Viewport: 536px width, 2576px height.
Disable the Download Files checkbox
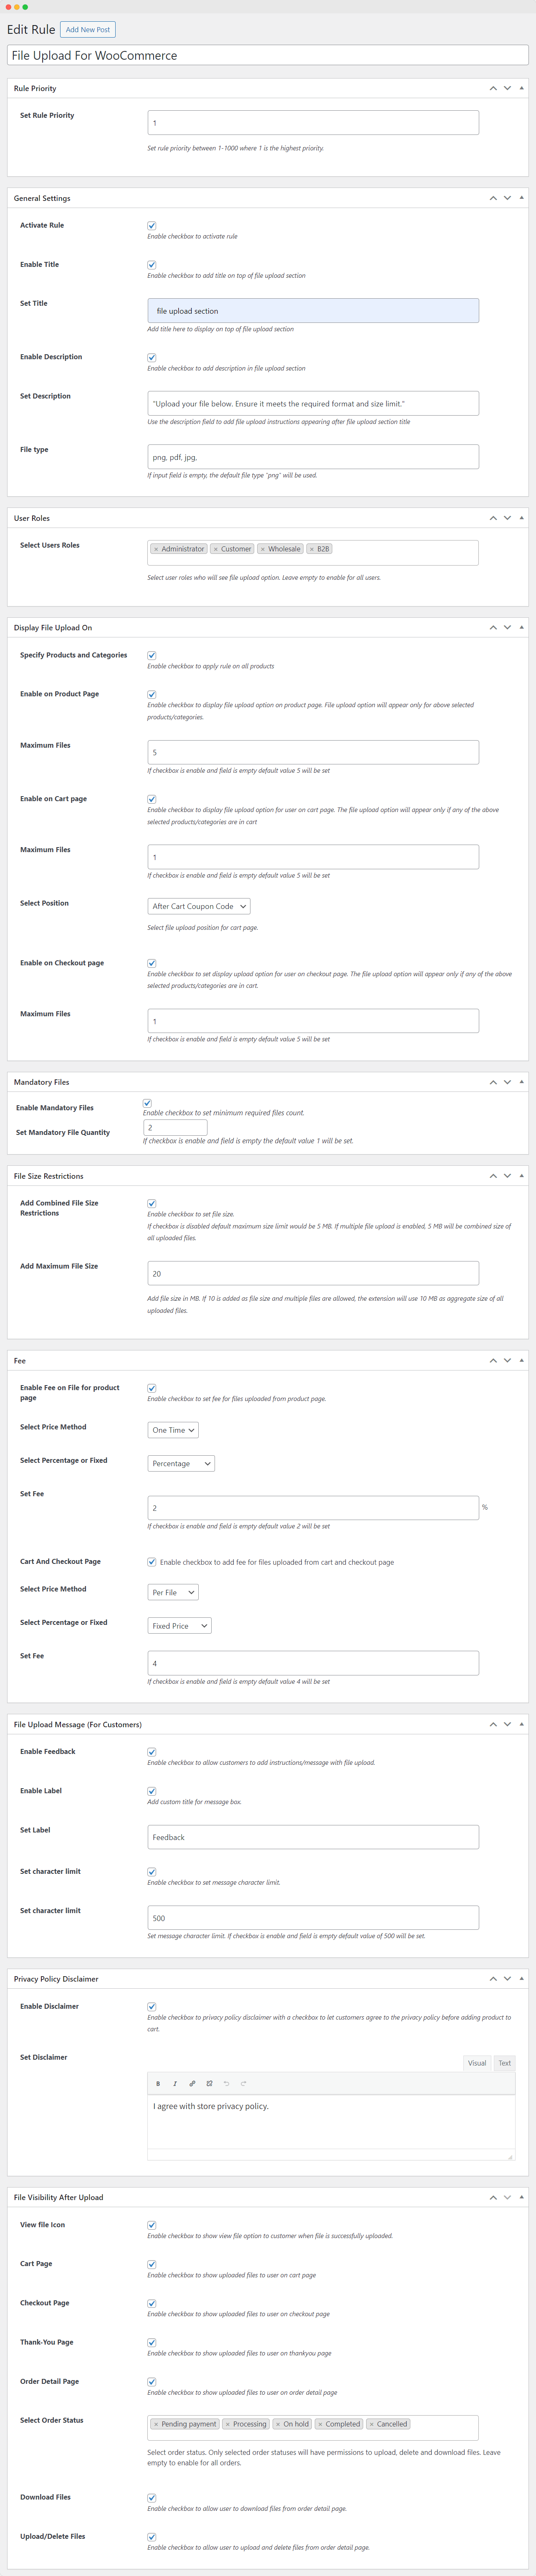(152, 2497)
